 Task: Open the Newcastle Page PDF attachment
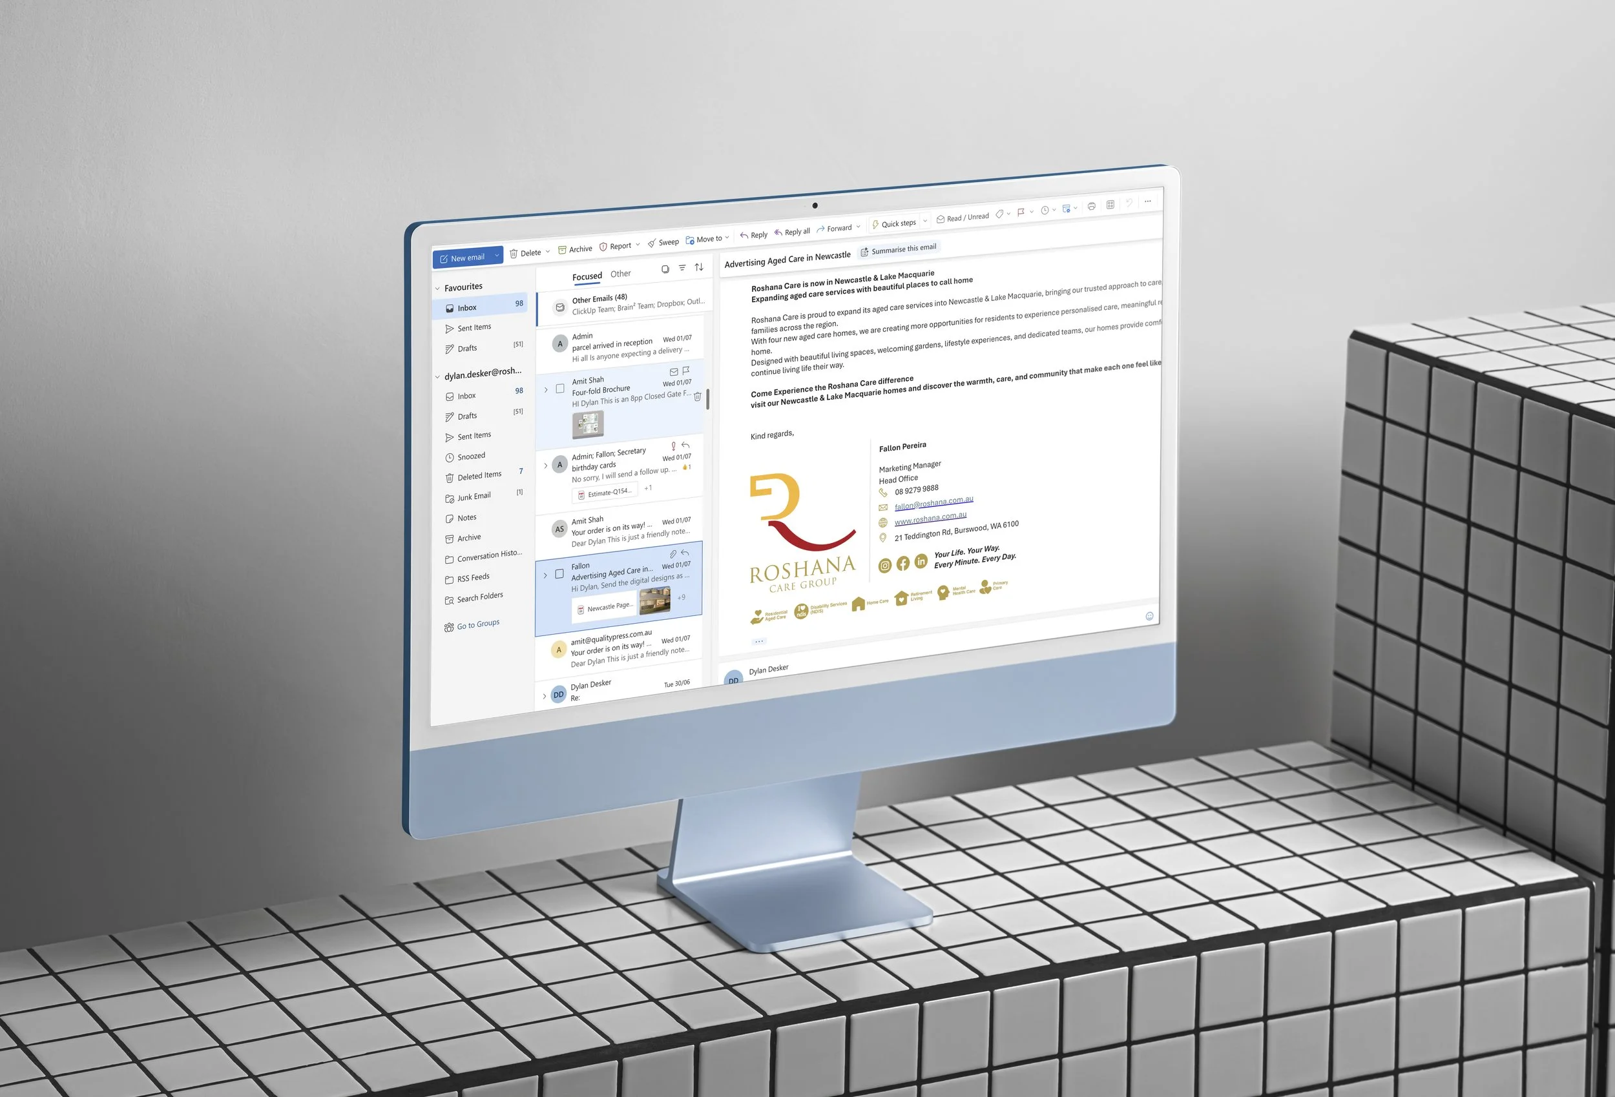point(605,608)
